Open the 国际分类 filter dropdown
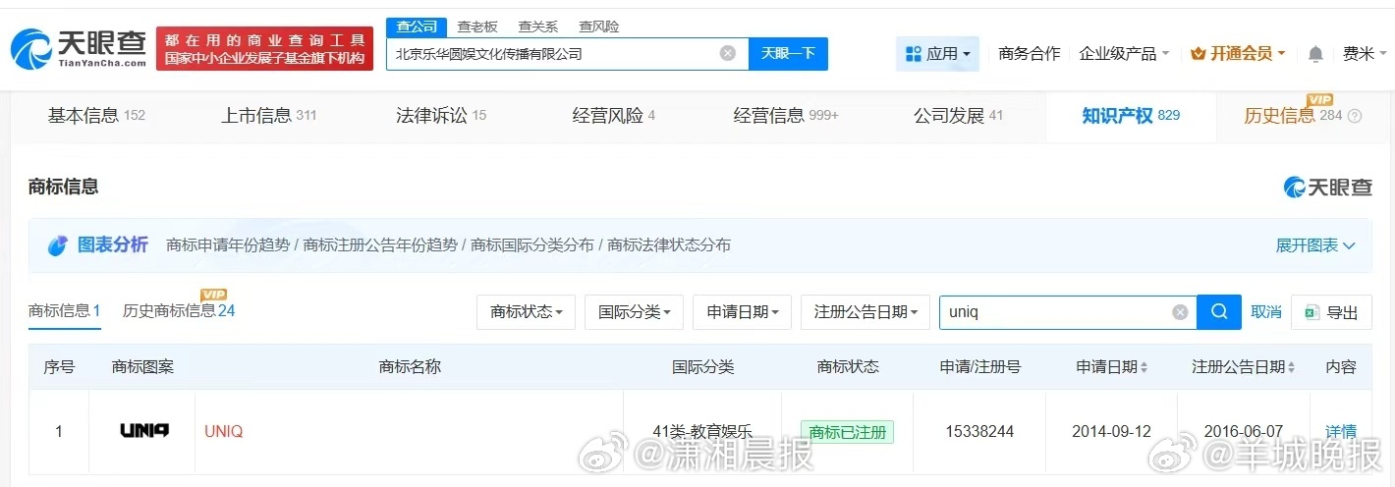 coord(634,312)
